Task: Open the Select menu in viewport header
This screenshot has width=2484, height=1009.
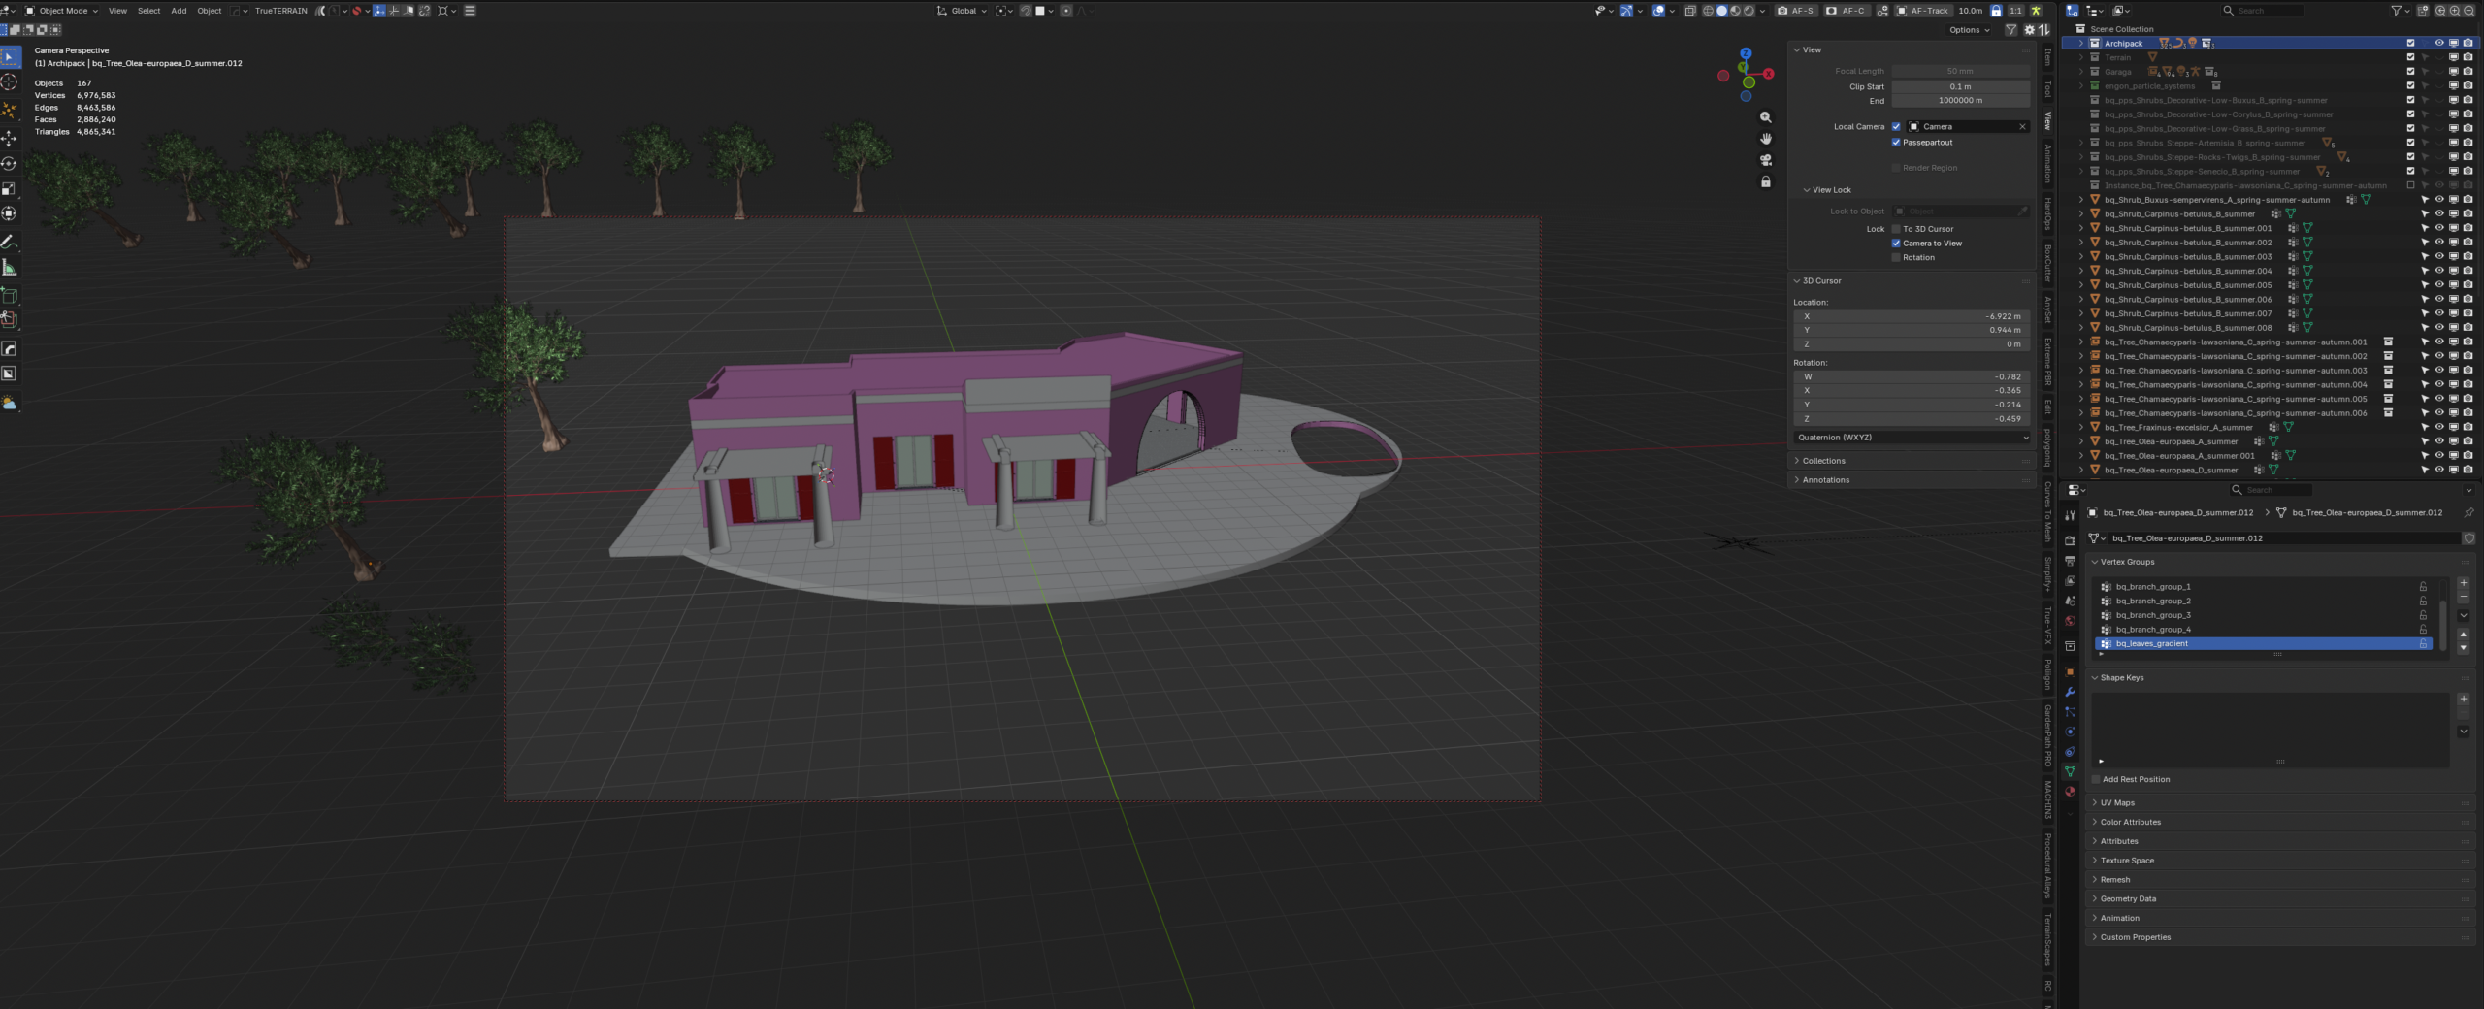Action: tap(148, 11)
